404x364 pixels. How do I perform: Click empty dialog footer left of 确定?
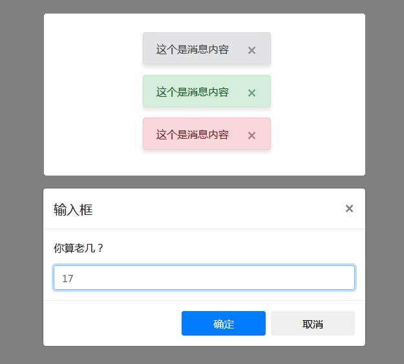point(110,324)
